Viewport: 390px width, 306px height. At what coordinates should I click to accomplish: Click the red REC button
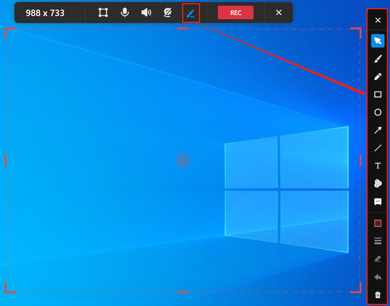click(236, 13)
